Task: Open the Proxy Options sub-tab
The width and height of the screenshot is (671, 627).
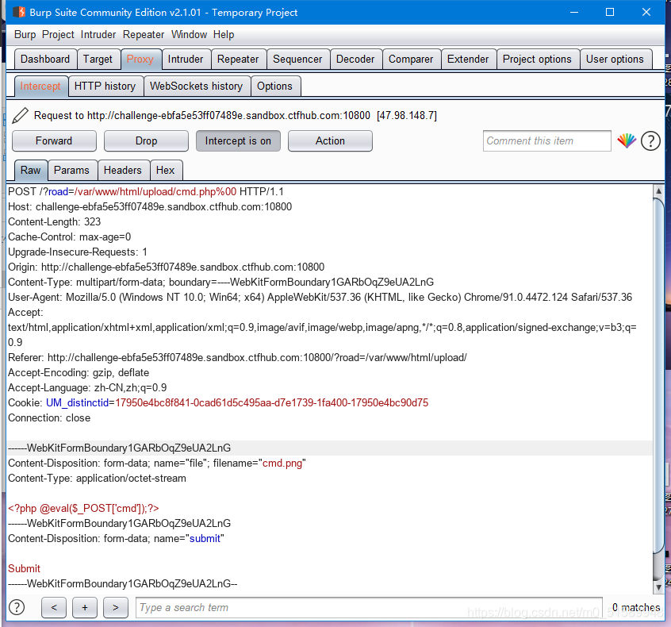Action: point(274,86)
